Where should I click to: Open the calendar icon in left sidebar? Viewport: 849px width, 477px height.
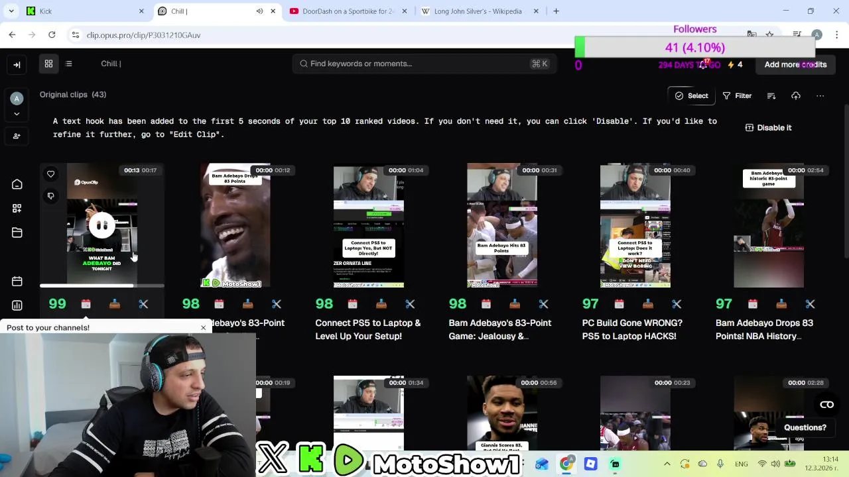click(x=17, y=281)
